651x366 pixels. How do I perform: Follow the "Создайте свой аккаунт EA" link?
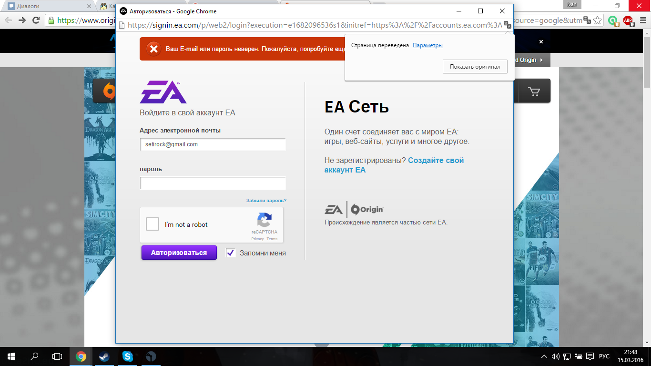coord(394,165)
